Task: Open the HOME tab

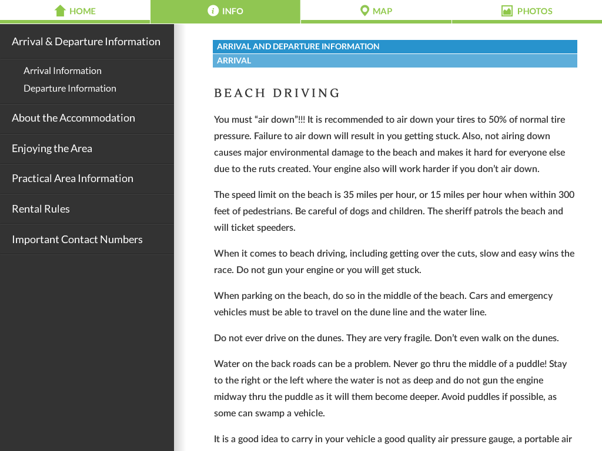Action: pos(75,11)
